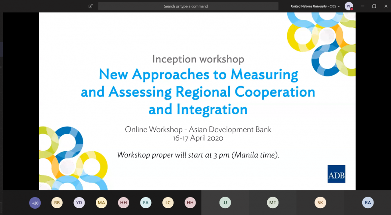Show the +20 additional participants
Image resolution: width=391 pixels, height=215 pixels.
35,203
